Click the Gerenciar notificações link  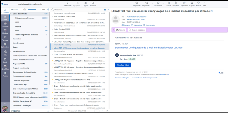pyautogui.click(x=122, y=78)
